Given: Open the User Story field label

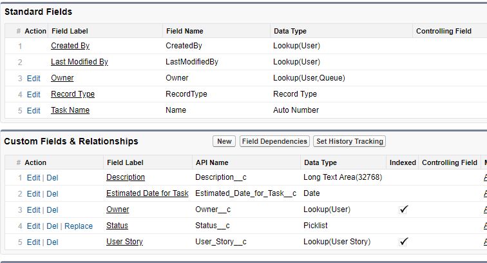Looking at the screenshot, I should click(x=124, y=242).
